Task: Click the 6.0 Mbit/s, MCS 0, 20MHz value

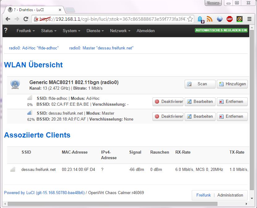Action: (x=199, y=169)
